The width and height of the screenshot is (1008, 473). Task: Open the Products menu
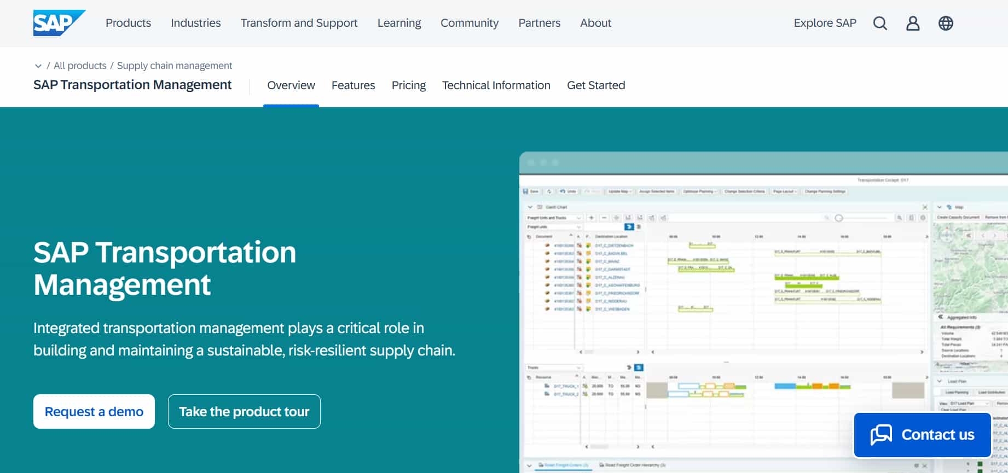[128, 23]
